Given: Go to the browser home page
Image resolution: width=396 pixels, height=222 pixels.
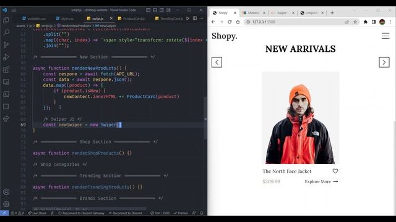Looking at the screenshot, I should click(x=238, y=22).
